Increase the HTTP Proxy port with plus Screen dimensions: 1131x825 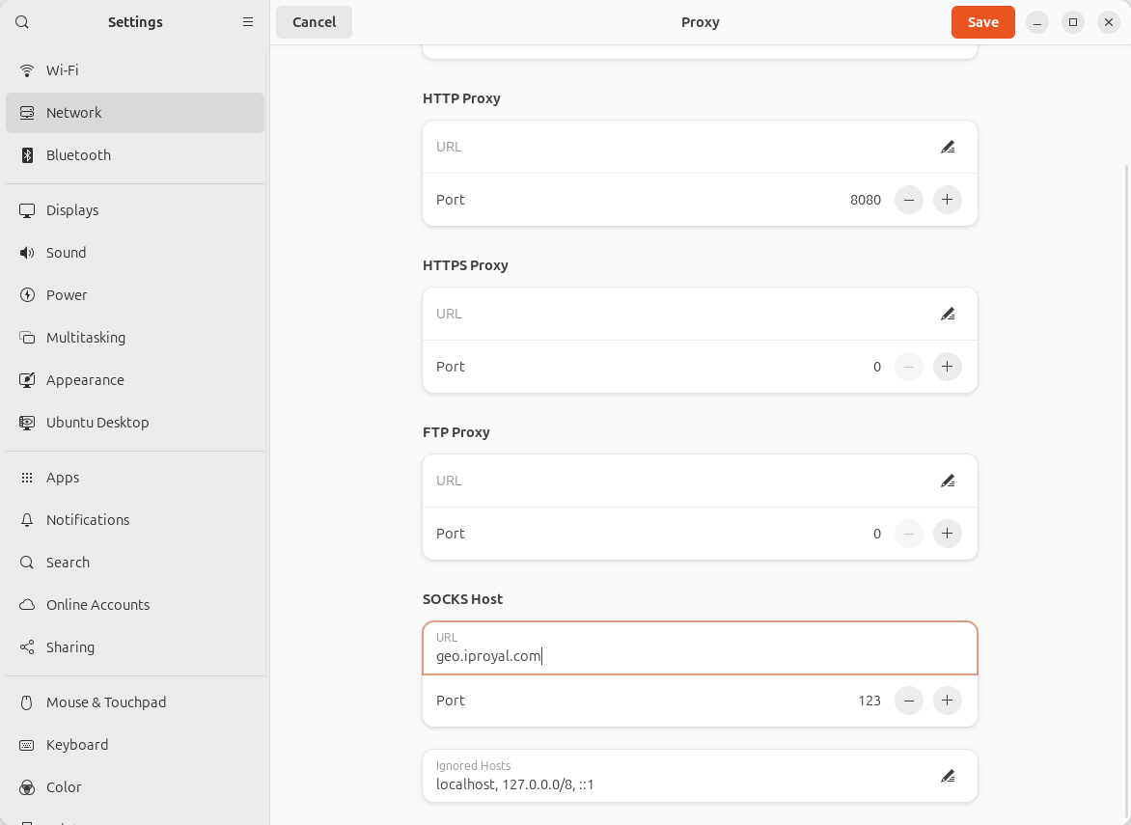[x=947, y=200]
